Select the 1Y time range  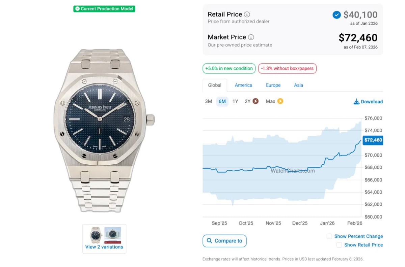pyautogui.click(x=235, y=101)
